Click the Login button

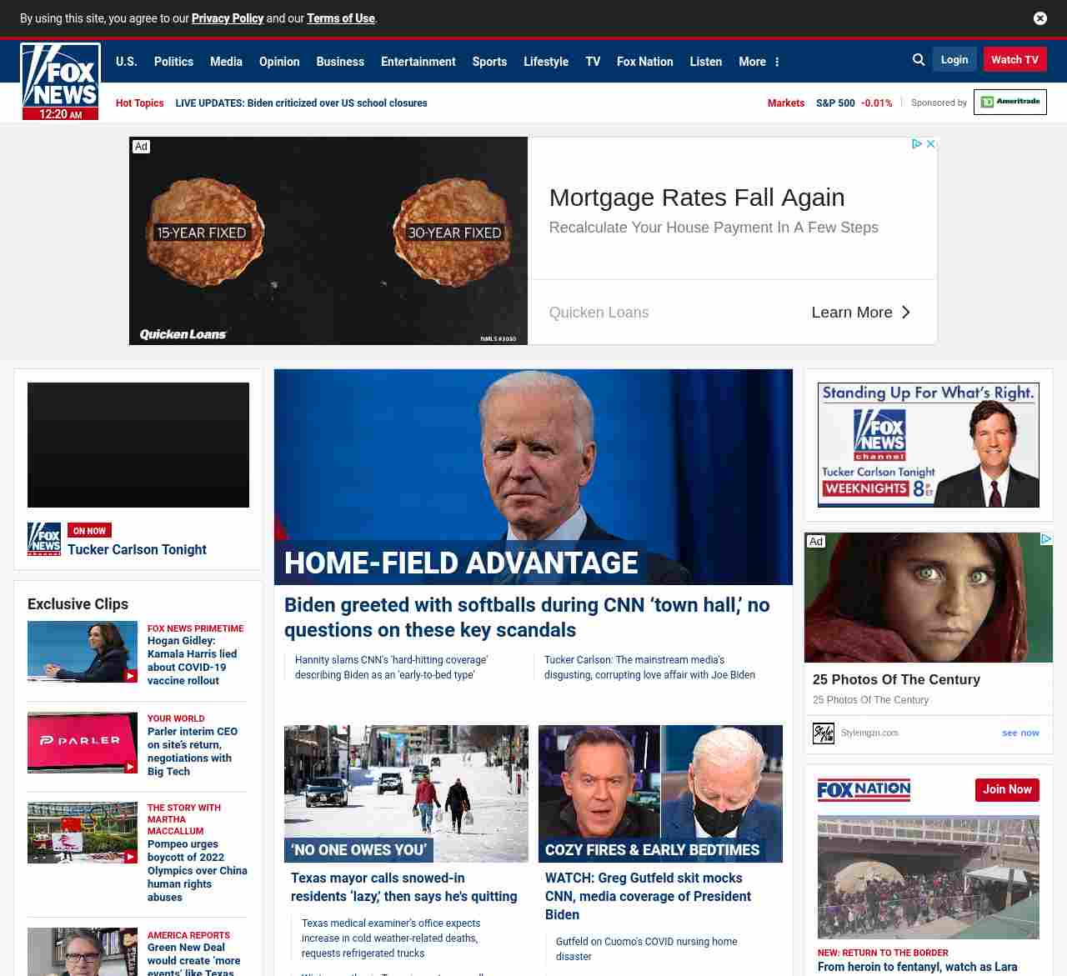coord(954,60)
